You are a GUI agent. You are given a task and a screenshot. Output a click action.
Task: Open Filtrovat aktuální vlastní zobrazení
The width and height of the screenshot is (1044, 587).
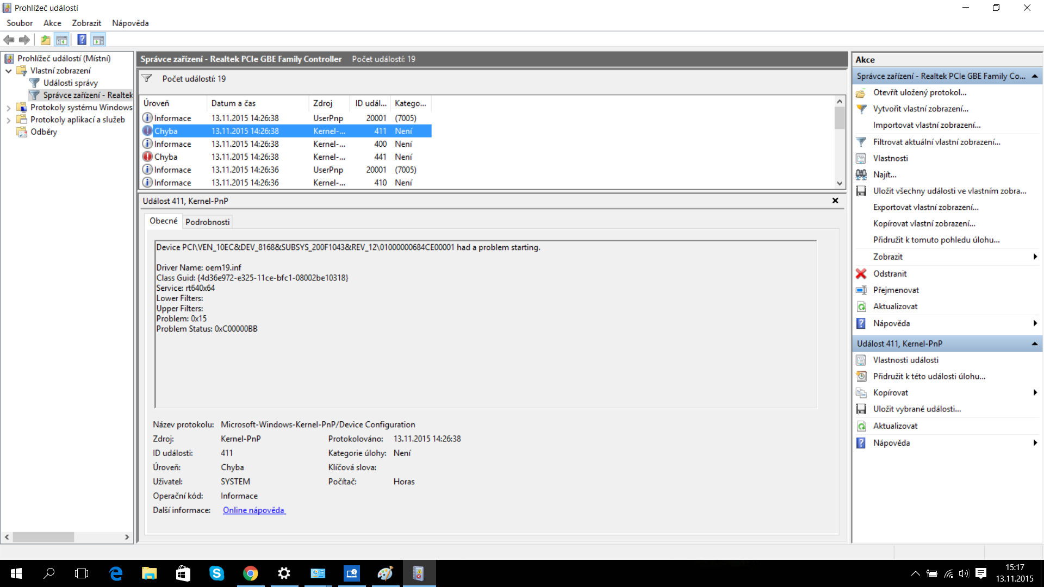[936, 142]
